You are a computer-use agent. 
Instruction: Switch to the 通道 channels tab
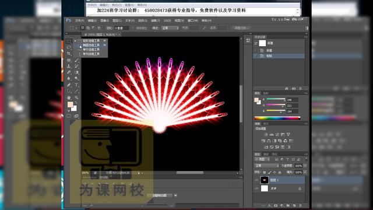[x=266, y=154]
